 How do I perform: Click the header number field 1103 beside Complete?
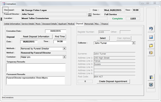click(x=133, y=18)
